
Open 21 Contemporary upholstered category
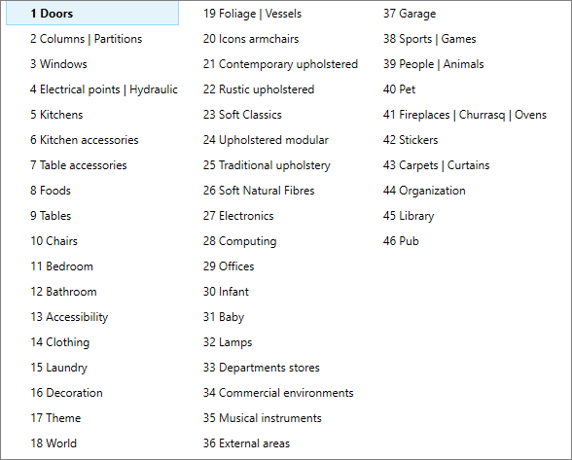(280, 64)
